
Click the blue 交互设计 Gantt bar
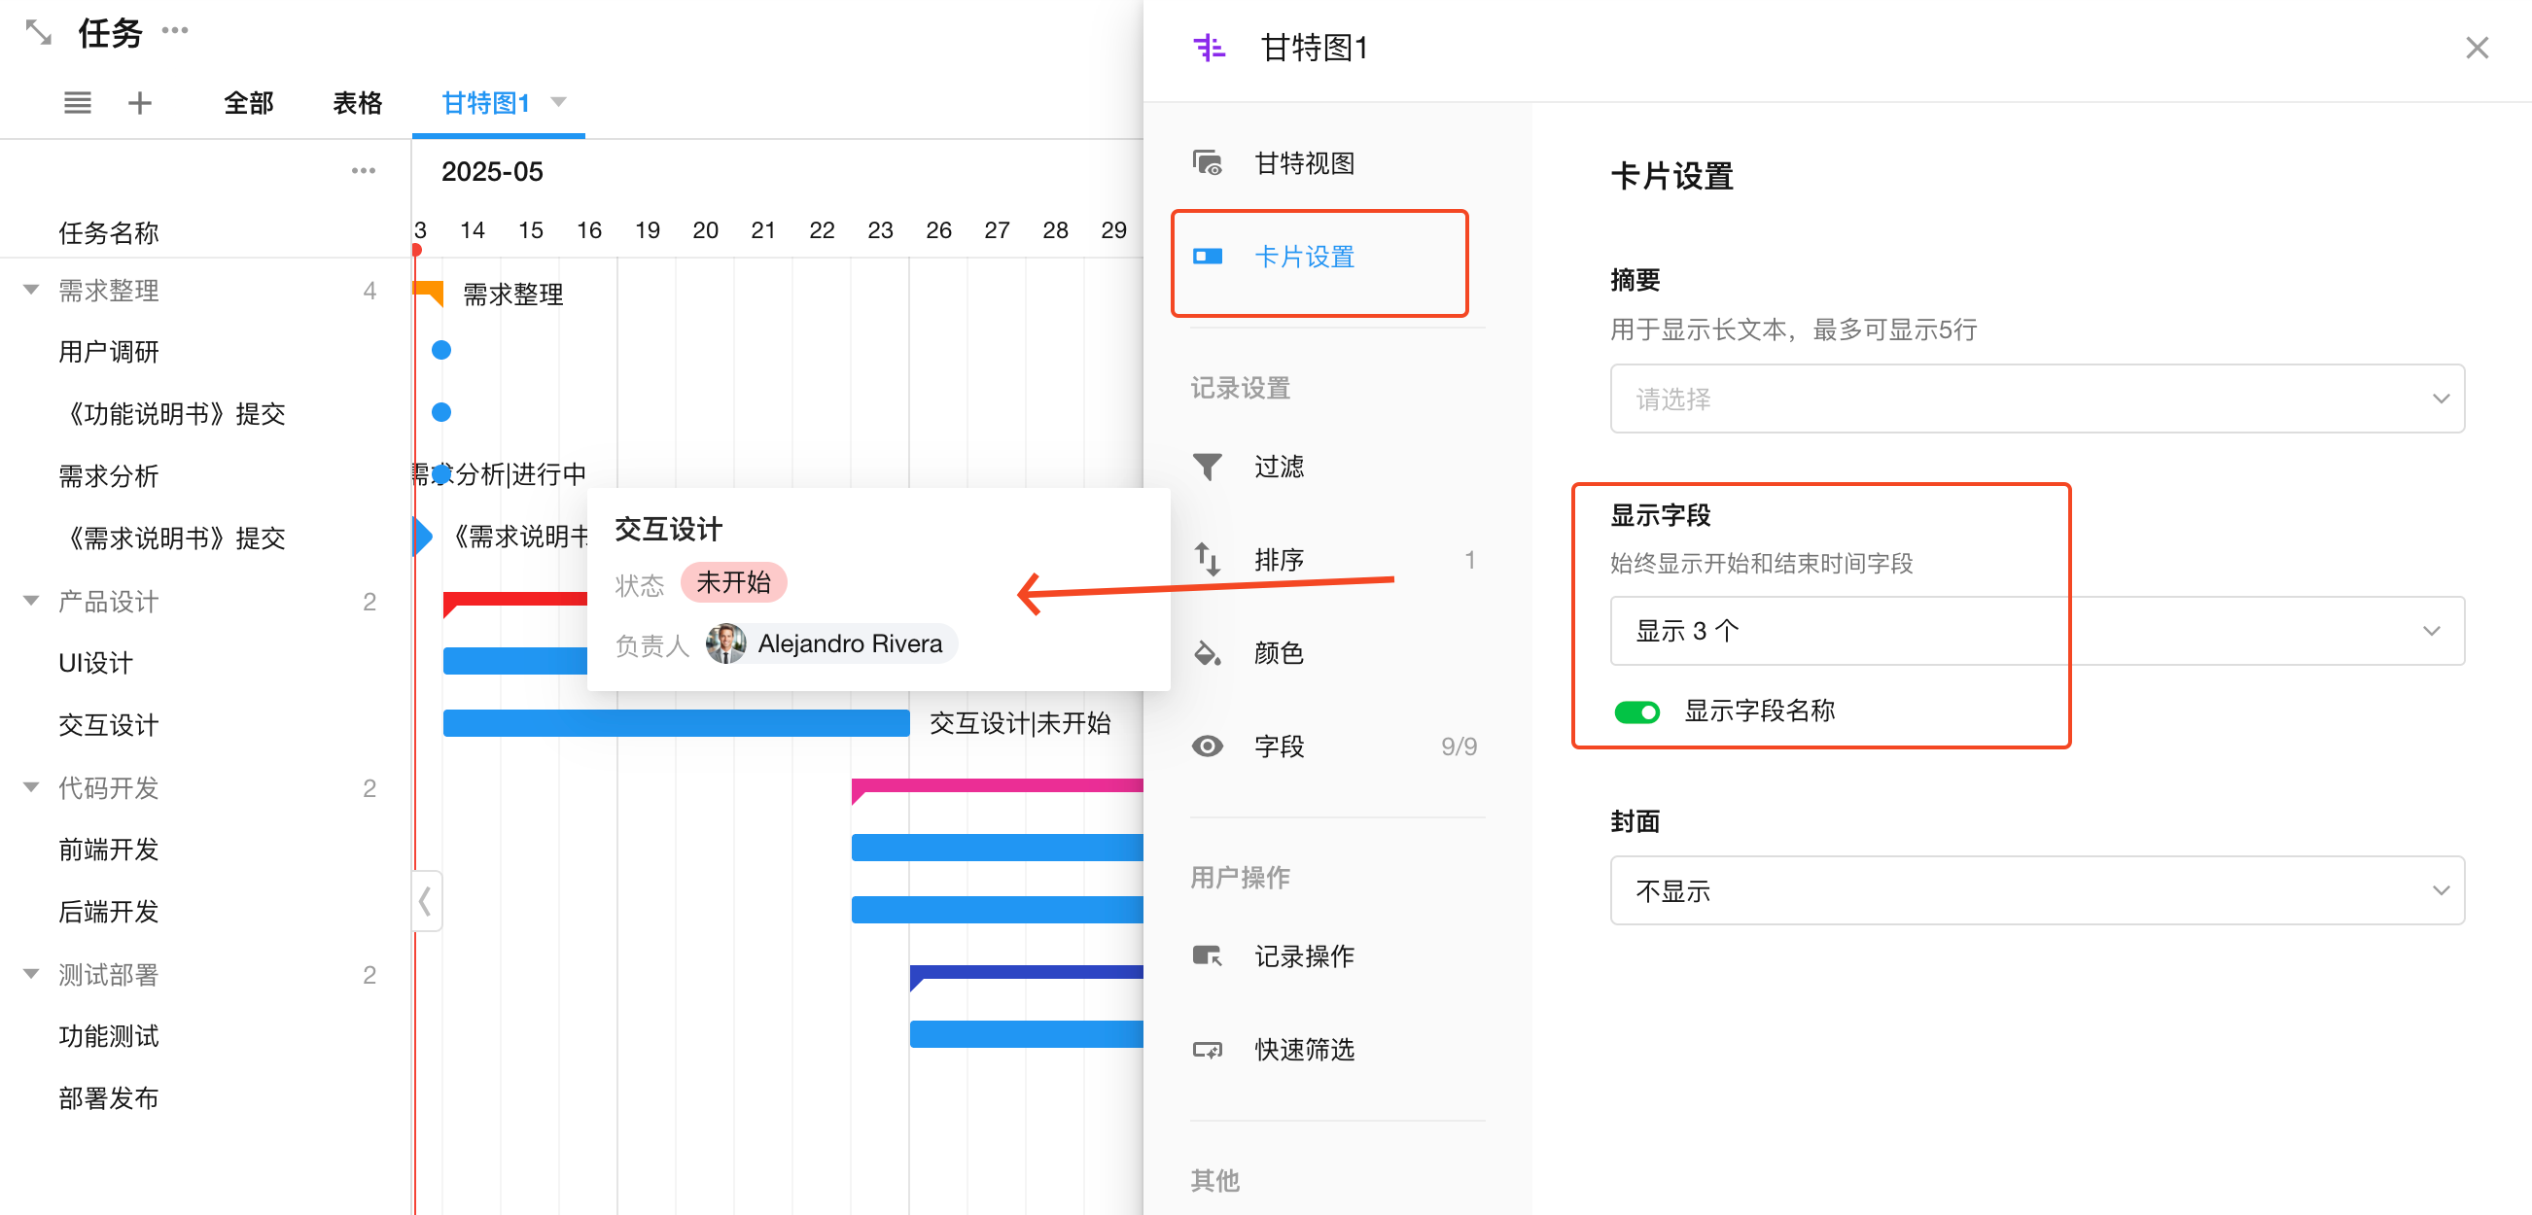(675, 723)
